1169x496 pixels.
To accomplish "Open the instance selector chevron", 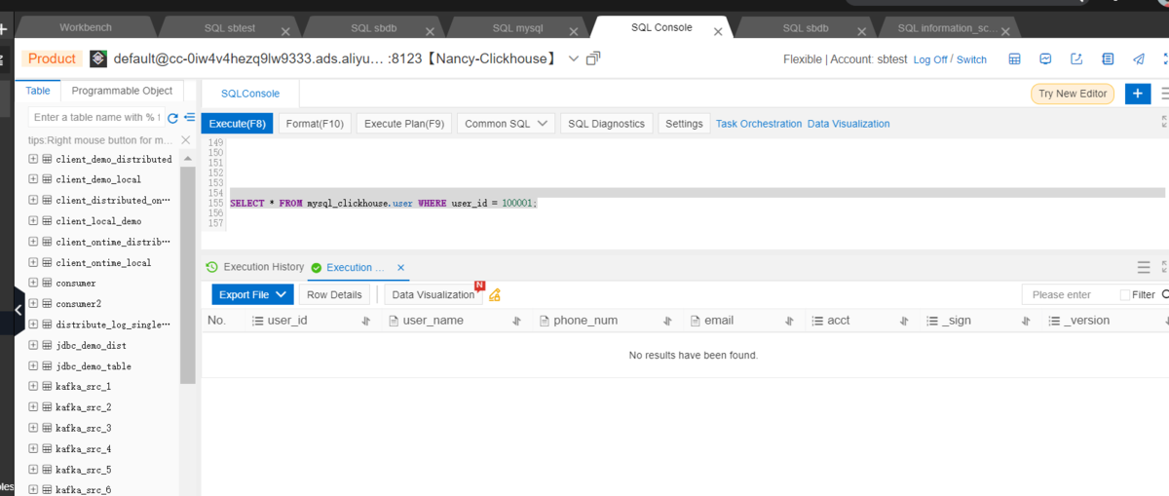I will click(x=573, y=59).
